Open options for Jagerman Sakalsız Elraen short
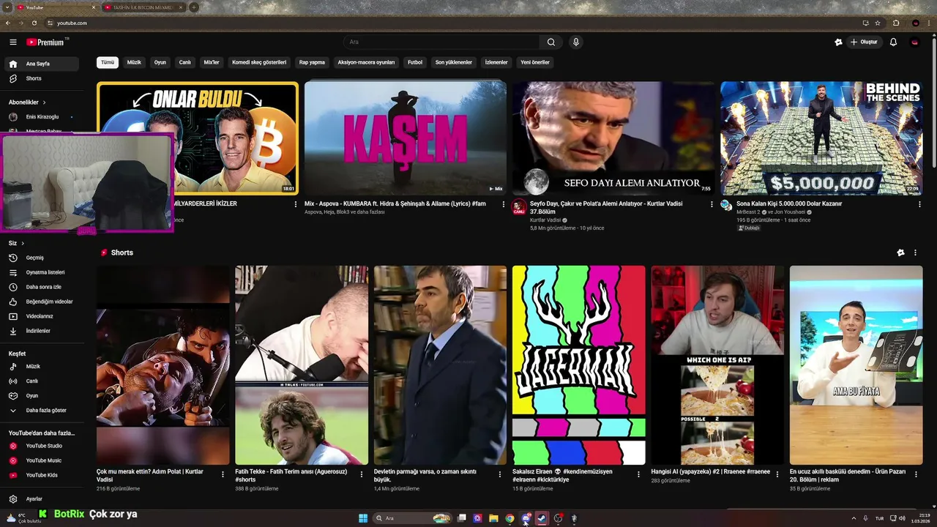The width and height of the screenshot is (937, 527). coord(638,474)
